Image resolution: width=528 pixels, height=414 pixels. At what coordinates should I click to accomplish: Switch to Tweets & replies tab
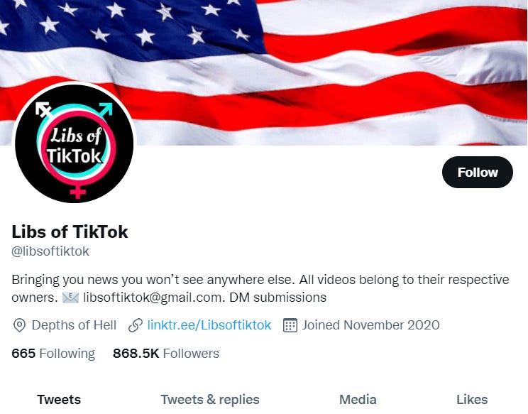(210, 400)
